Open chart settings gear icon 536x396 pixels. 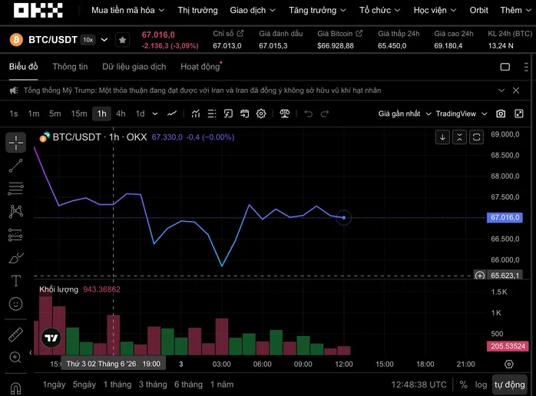(x=261, y=114)
